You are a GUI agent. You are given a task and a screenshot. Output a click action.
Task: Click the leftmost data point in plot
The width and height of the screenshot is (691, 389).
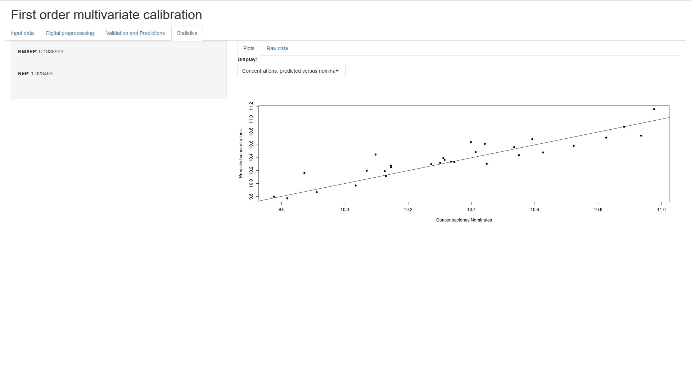(x=274, y=197)
